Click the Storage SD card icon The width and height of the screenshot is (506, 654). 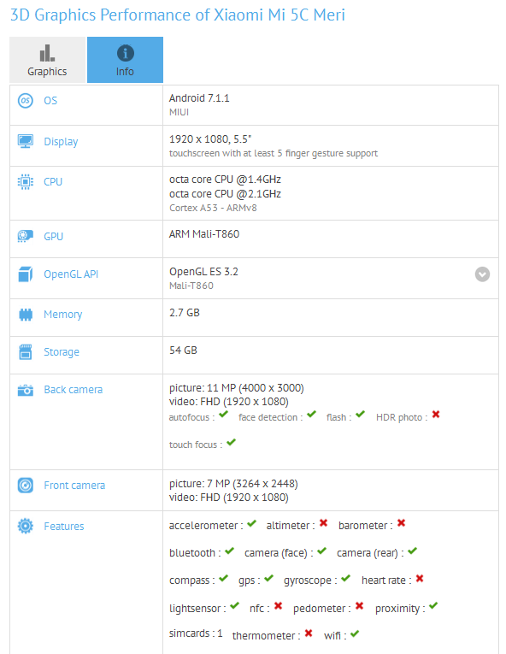coord(26,352)
